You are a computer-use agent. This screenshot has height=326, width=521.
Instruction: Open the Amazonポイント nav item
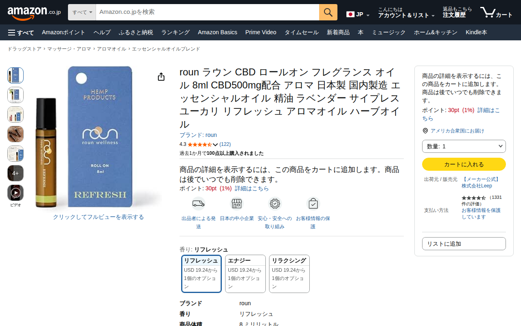tap(63, 33)
